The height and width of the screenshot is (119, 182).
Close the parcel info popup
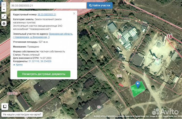point(74,13)
